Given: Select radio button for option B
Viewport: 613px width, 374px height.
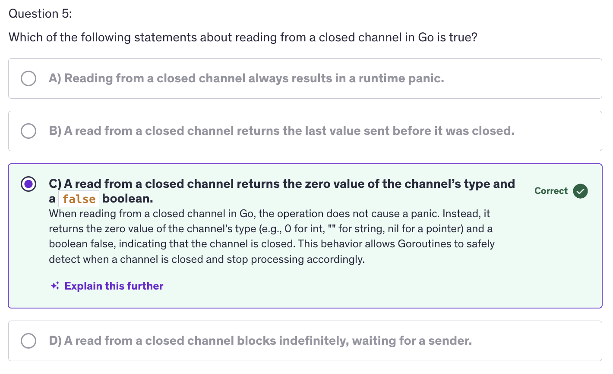Looking at the screenshot, I should point(28,131).
